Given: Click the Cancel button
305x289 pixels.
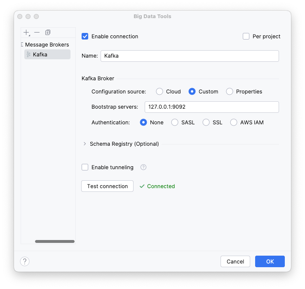Looking at the screenshot, I should click(x=235, y=261).
